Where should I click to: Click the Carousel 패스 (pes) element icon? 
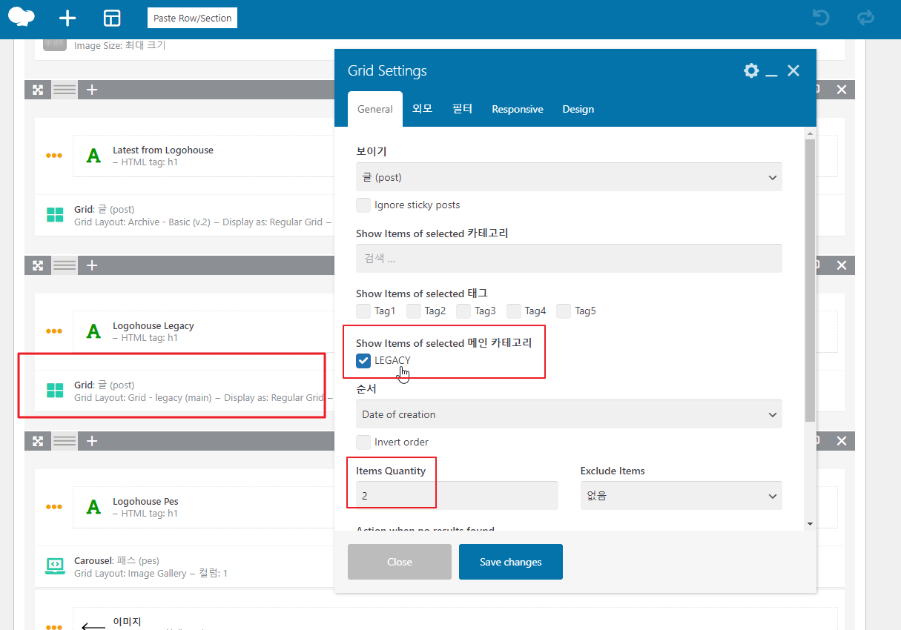tap(55, 566)
